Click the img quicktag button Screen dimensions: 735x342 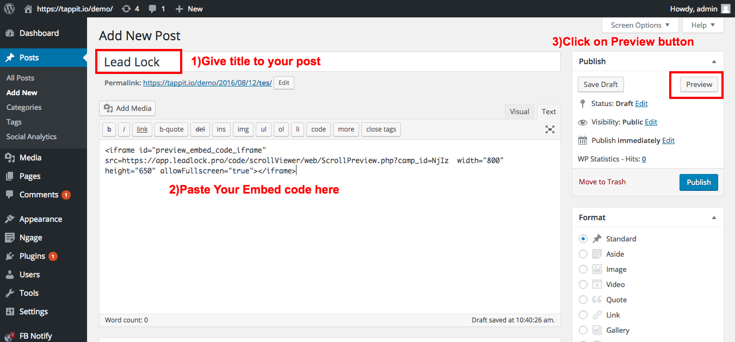(x=243, y=129)
